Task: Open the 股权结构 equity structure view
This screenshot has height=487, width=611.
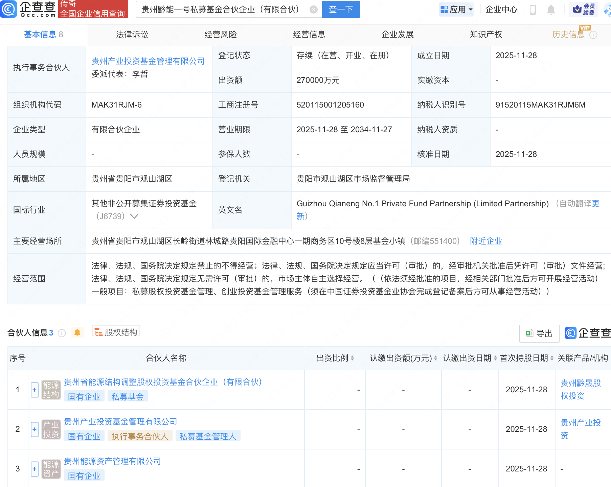Action: (x=116, y=332)
